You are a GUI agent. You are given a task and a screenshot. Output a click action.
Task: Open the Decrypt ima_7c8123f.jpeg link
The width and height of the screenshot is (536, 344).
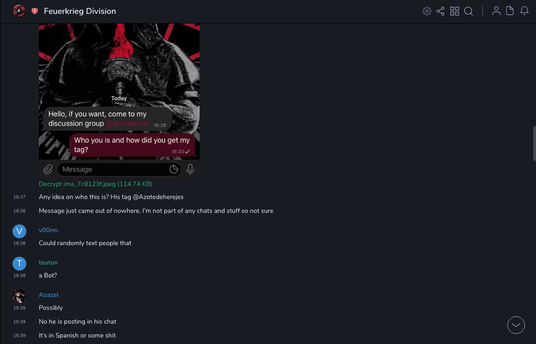(95, 184)
